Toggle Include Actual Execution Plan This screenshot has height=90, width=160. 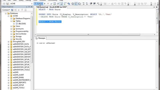point(65,4)
